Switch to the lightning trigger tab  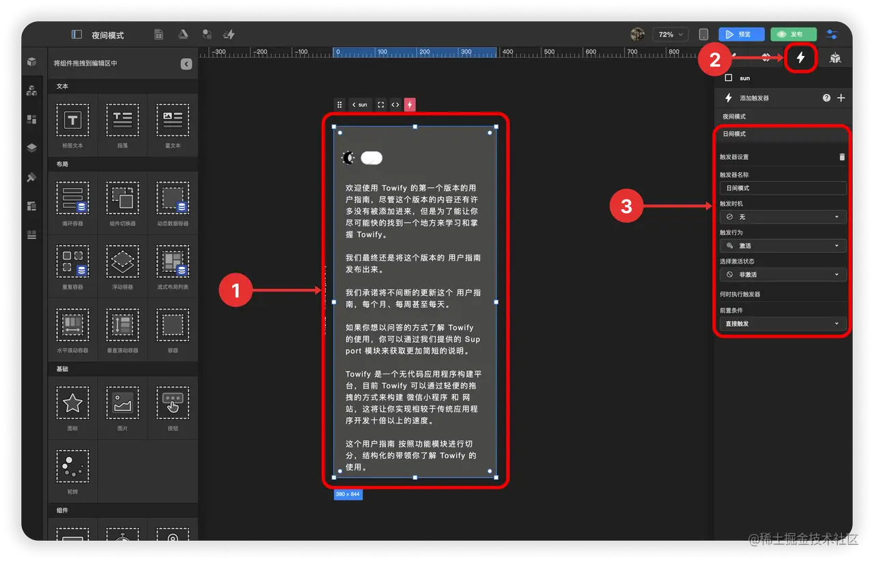pos(800,58)
